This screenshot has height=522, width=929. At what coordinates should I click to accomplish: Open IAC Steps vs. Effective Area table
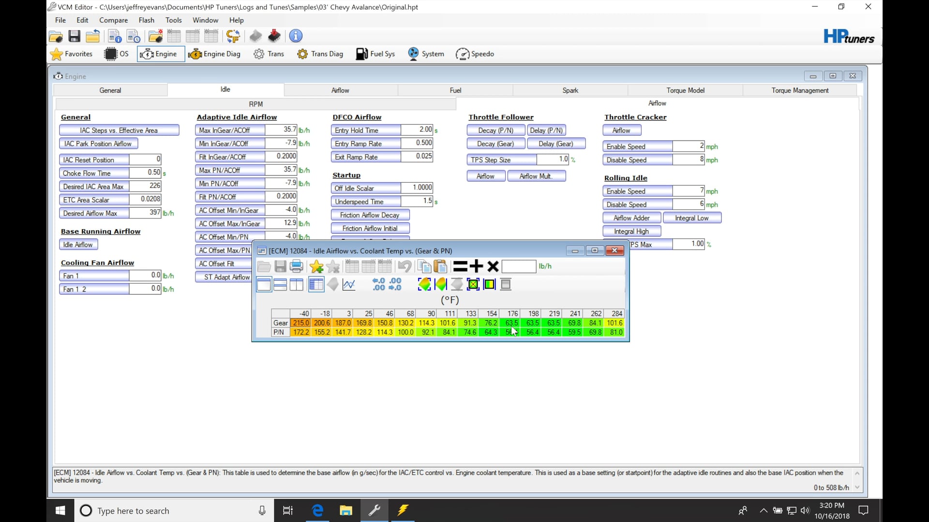point(119,130)
